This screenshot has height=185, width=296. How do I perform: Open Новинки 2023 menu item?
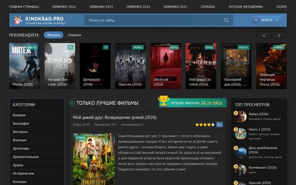(175, 7)
